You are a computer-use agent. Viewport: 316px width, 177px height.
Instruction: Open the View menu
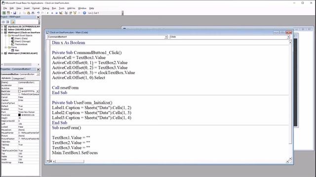pos(19,8)
